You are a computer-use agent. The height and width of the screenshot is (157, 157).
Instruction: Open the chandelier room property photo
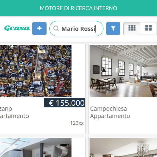pos(123,147)
